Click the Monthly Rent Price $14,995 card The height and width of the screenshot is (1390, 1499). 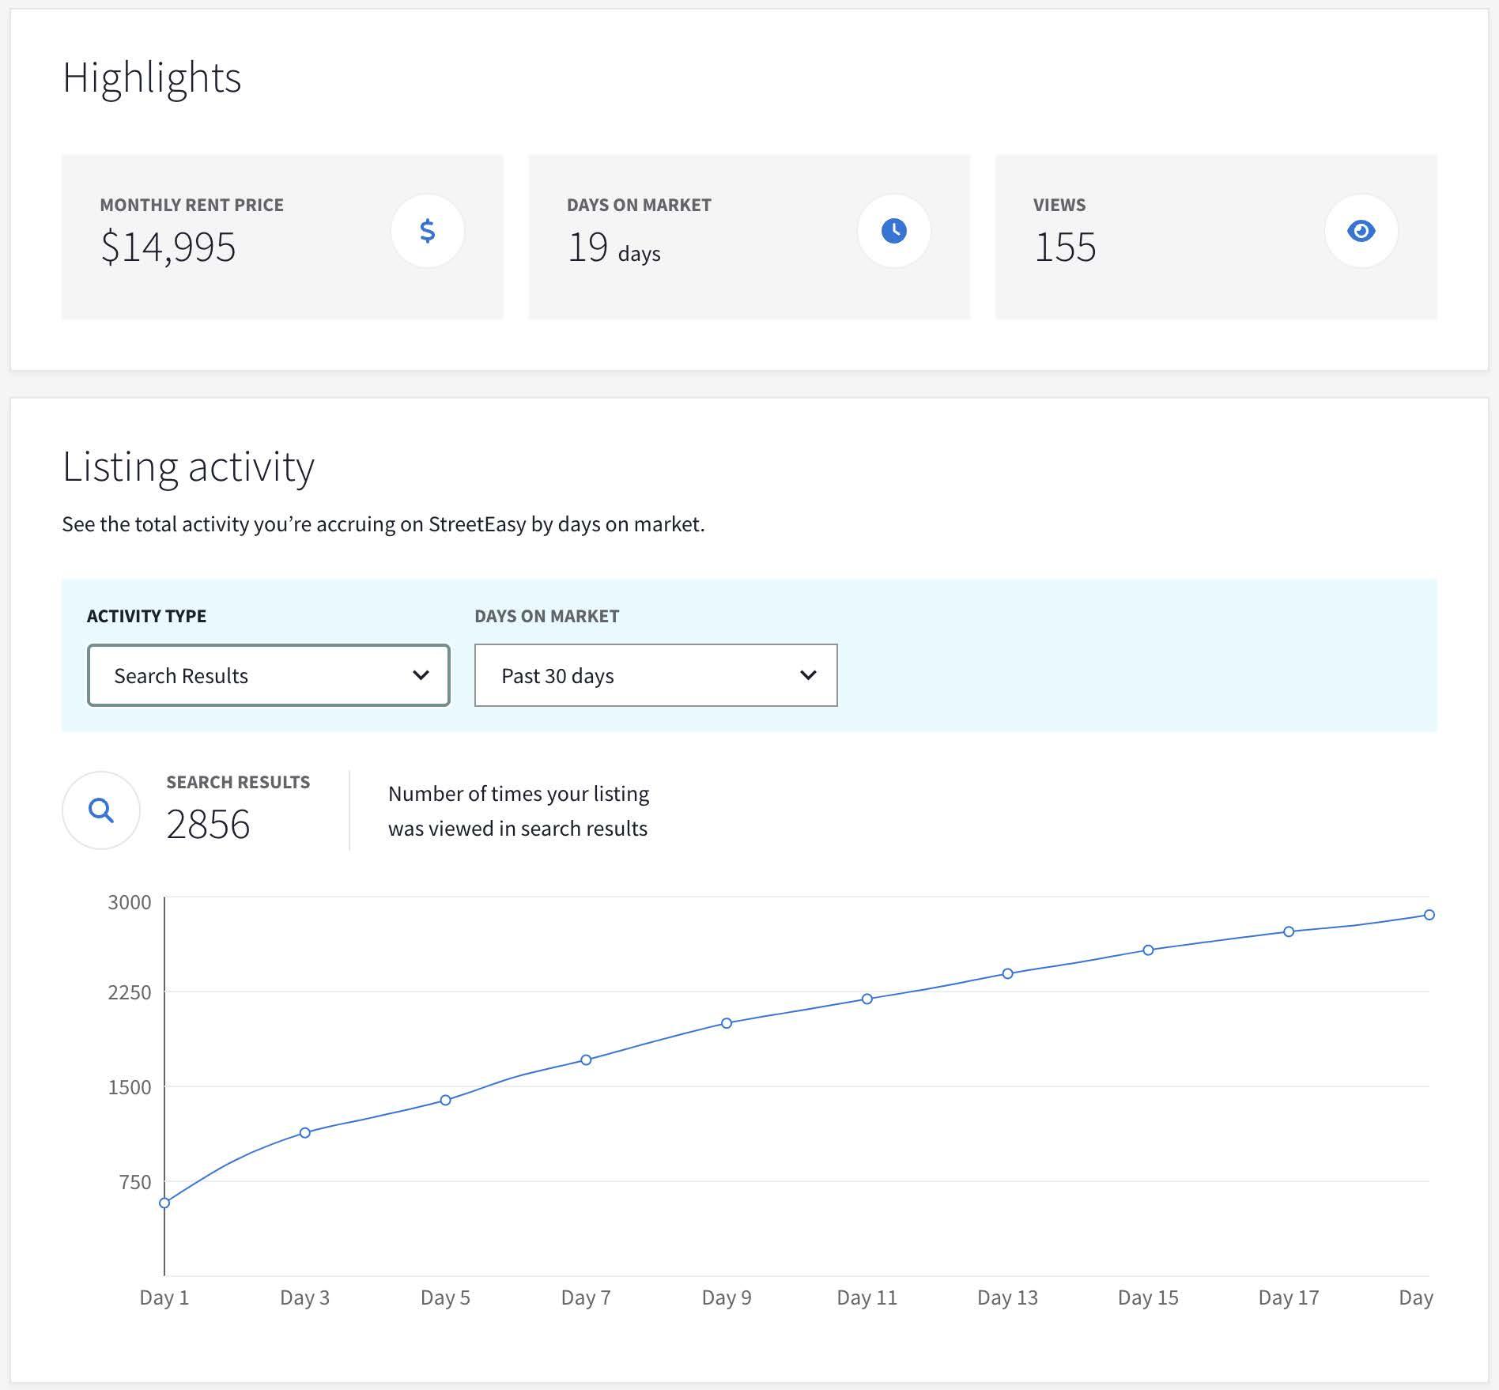click(x=282, y=237)
